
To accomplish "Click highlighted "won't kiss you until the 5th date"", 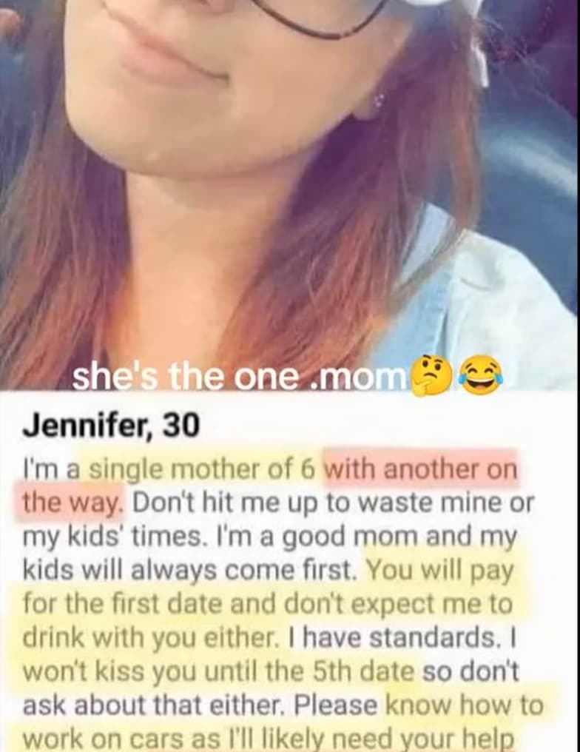I will [x=218, y=671].
